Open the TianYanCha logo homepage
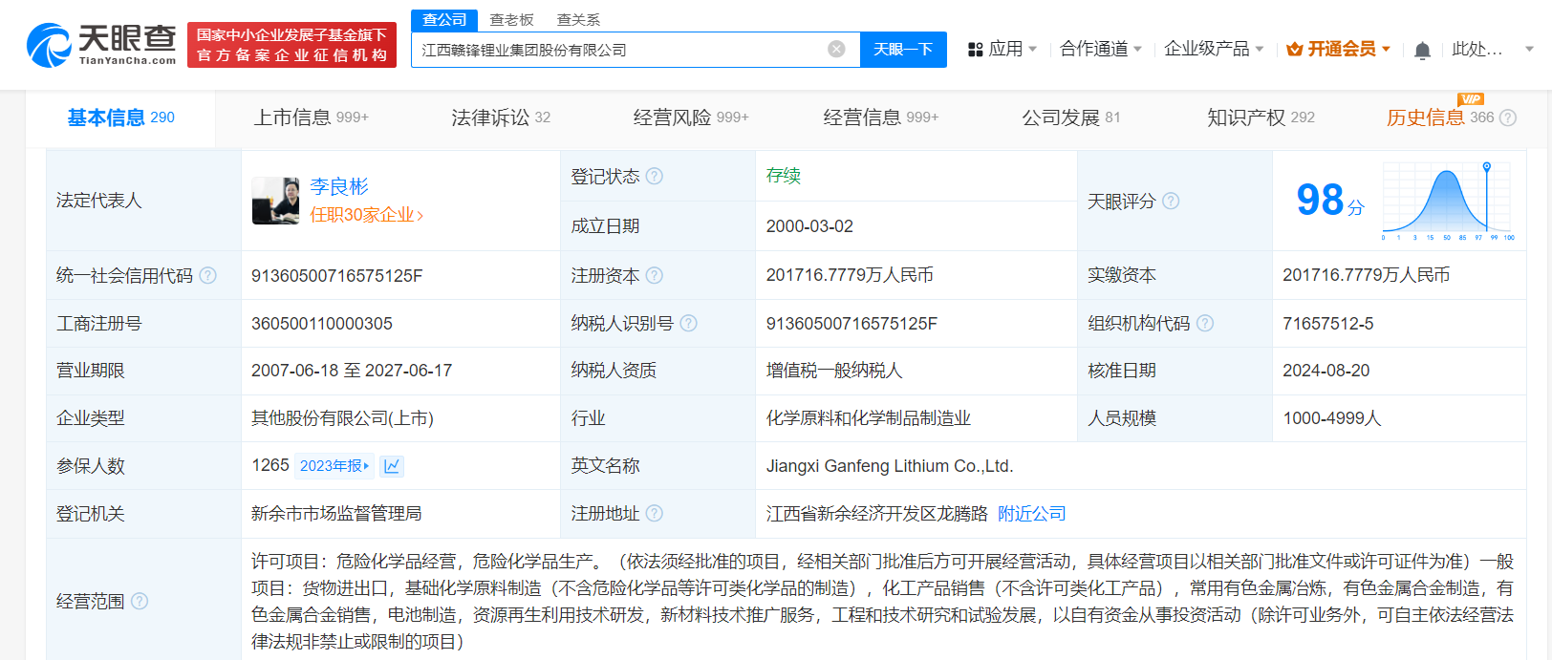The height and width of the screenshot is (660, 1552). pyautogui.click(x=101, y=45)
